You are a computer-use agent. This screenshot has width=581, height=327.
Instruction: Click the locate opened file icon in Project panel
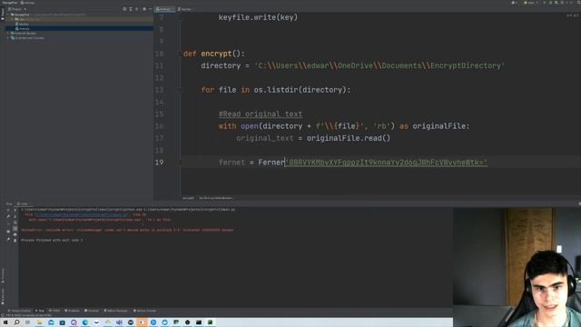124,9
